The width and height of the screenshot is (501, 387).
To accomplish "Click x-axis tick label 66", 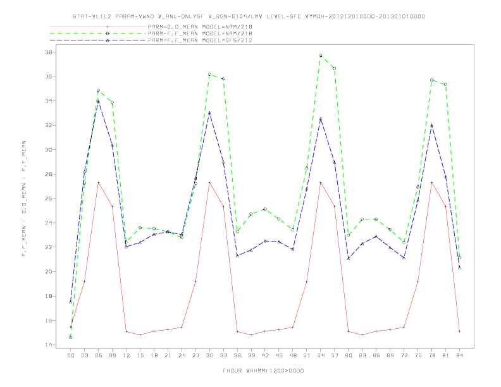I will (x=376, y=355).
